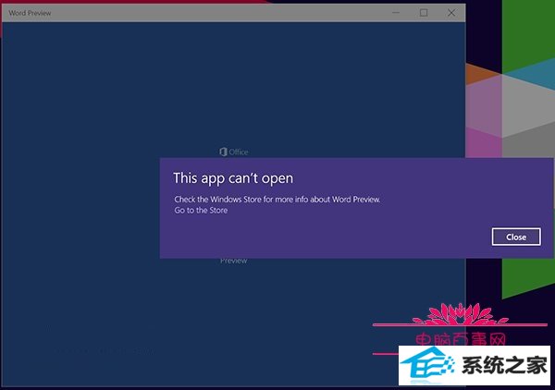Maximize the Word Preview window

424,13
